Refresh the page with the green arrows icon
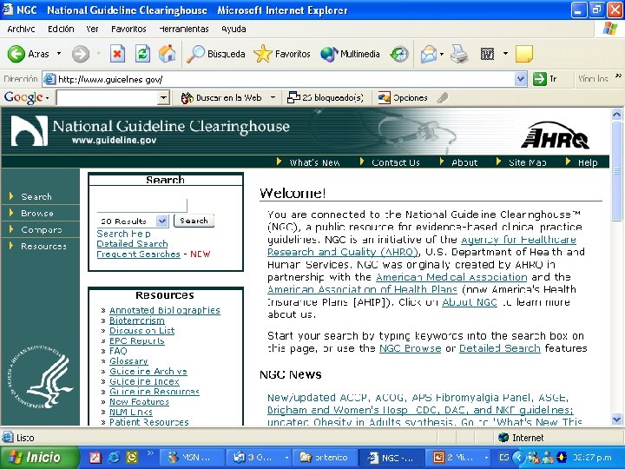625x469 pixels. point(142,54)
